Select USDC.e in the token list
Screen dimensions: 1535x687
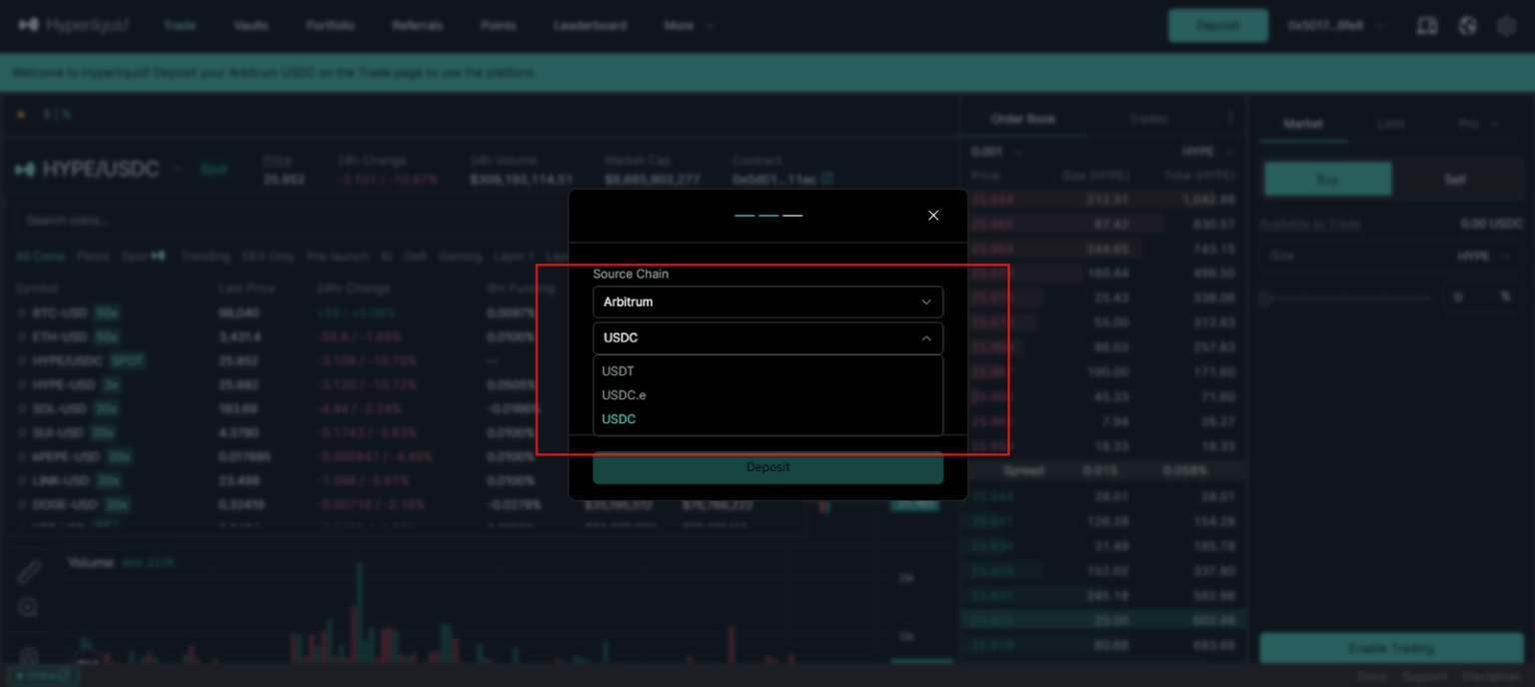pyautogui.click(x=624, y=395)
